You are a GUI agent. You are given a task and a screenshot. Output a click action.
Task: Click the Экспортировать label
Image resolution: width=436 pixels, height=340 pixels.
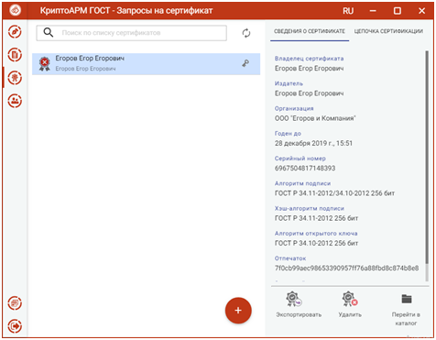[299, 314]
